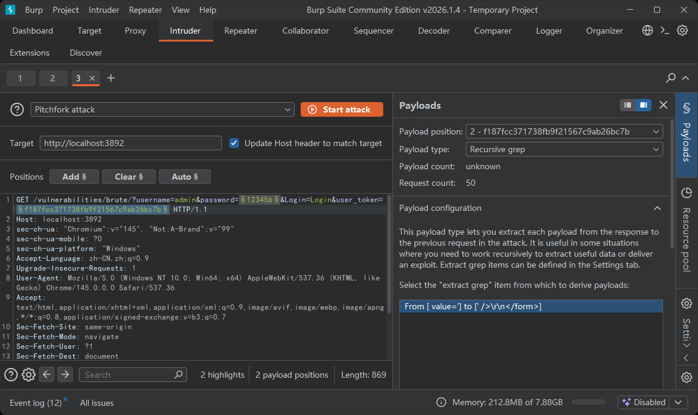Open Payloads side panel icon
The width and height of the screenshot is (698, 415).
(x=686, y=108)
